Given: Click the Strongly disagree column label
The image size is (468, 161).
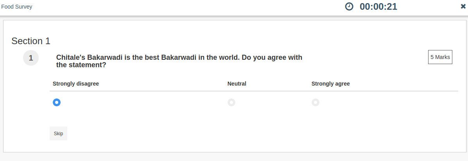Looking at the screenshot, I should [x=76, y=84].
